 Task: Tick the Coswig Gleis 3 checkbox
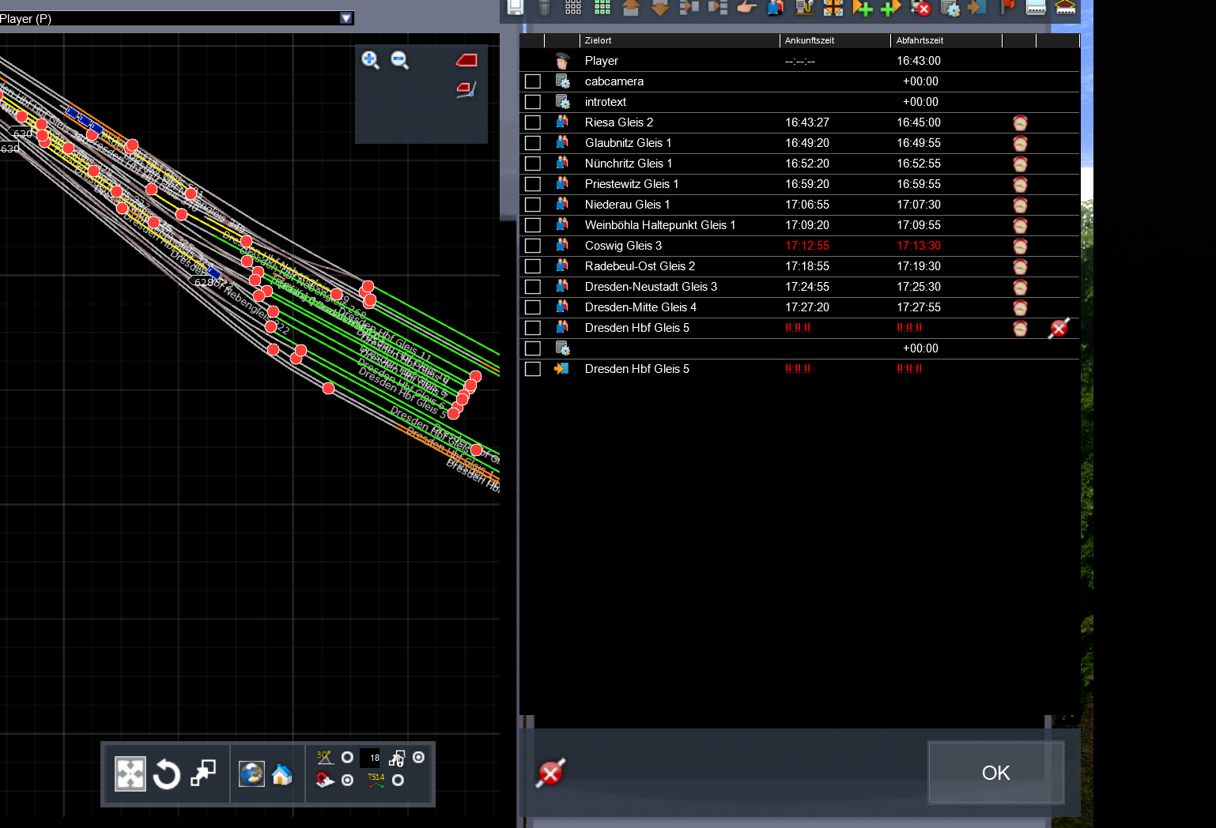click(533, 246)
